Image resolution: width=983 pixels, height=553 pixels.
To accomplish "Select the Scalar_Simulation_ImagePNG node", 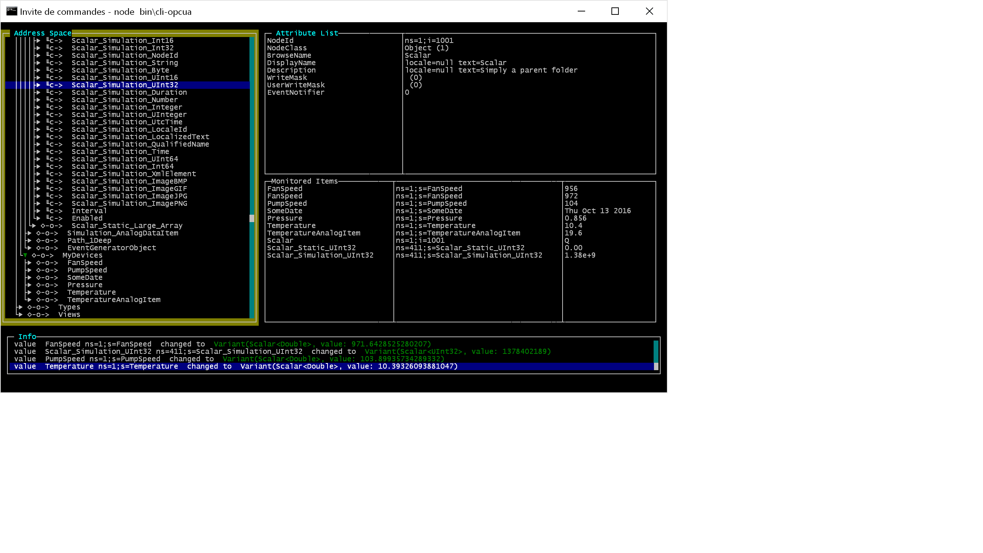I will (x=129, y=204).
